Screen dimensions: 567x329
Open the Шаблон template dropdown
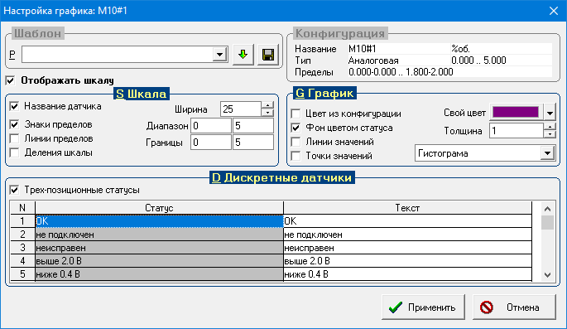[x=219, y=55]
